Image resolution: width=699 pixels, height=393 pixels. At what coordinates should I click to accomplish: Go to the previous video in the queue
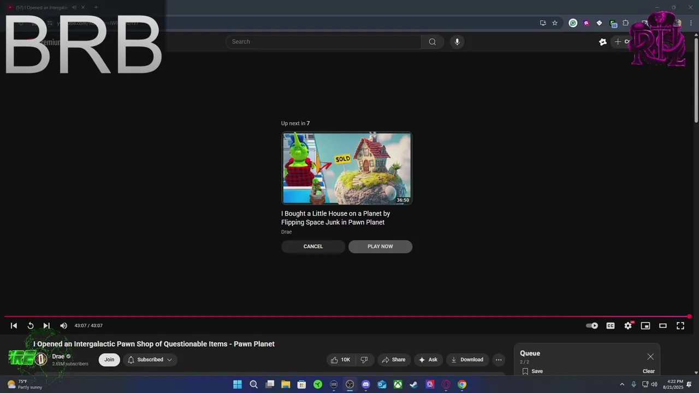pos(14,326)
